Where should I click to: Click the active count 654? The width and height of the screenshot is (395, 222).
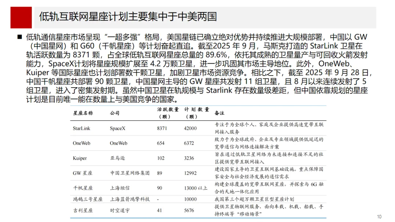pos(161,143)
